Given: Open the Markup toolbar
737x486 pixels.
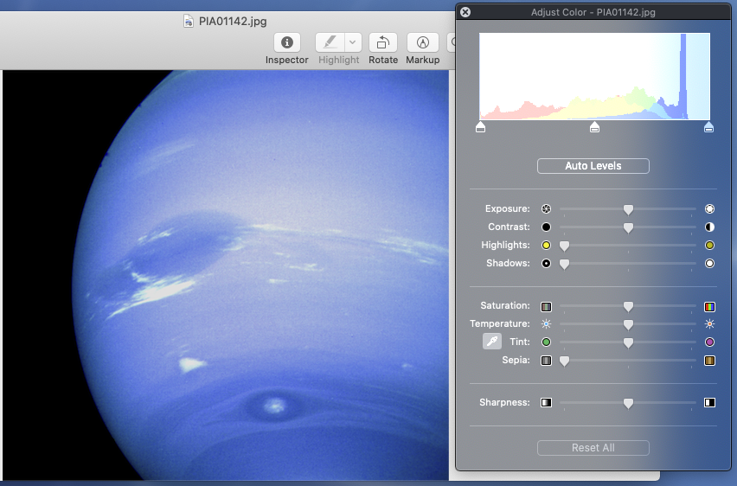Looking at the screenshot, I should [422, 42].
